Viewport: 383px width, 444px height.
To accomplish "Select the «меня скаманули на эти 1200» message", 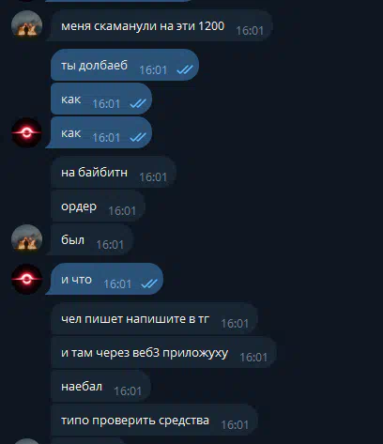I will coord(161,25).
